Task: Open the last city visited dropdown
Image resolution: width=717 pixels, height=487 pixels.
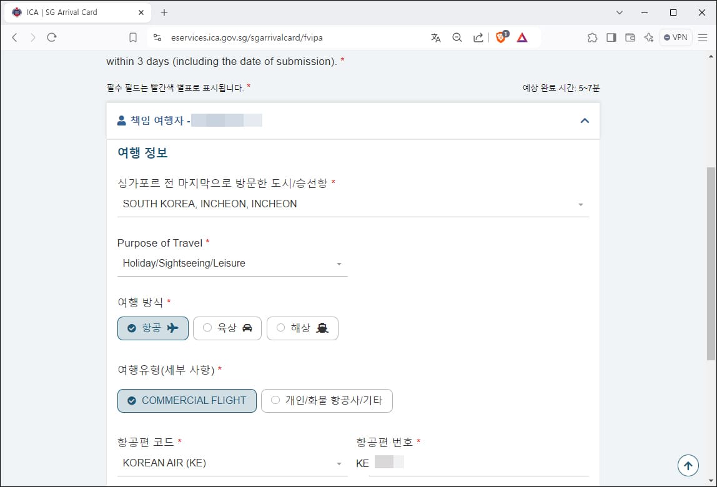Action: click(x=353, y=204)
